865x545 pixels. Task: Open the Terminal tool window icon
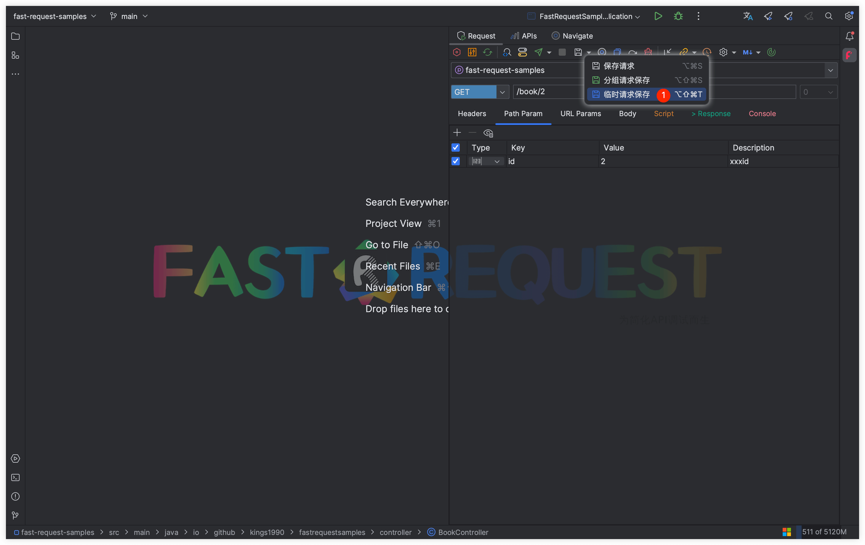point(15,477)
